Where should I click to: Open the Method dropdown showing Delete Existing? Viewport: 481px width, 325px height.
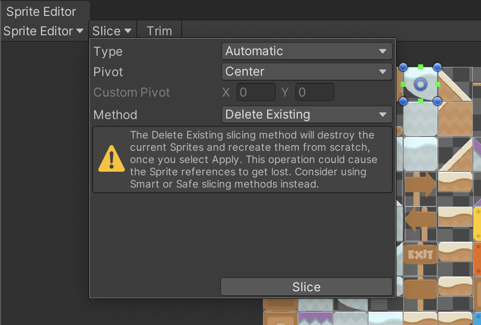coord(307,114)
